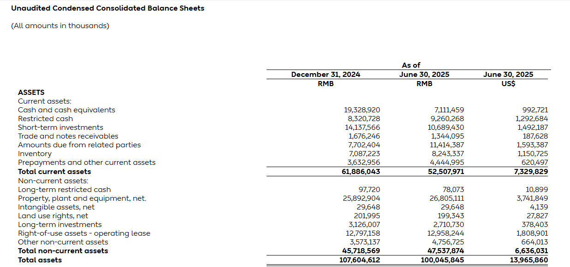Select Total non-current assets value 47,537,874
Screen dimensions: 570x267
coord(442,251)
